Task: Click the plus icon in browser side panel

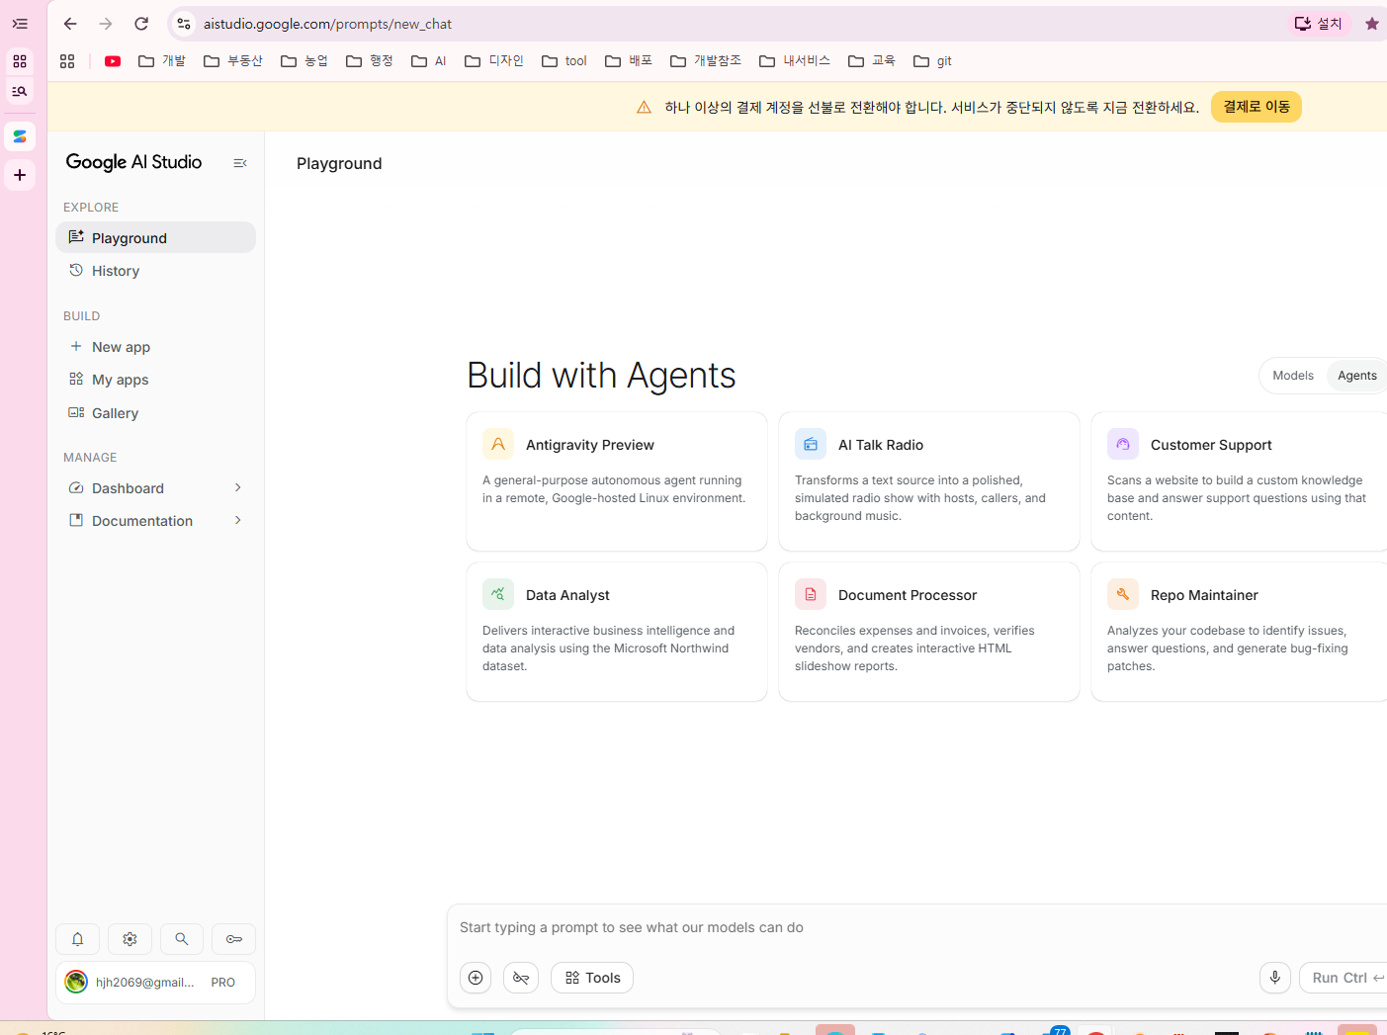Action: (20, 175)
